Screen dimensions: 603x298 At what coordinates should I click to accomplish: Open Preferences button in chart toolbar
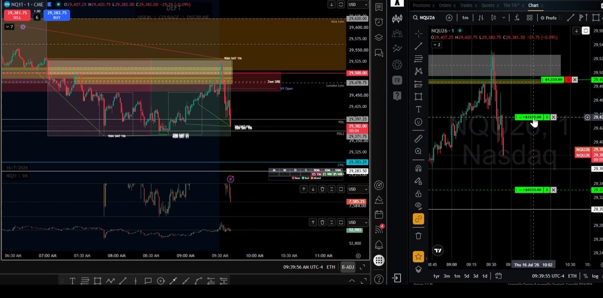click(548, 18)
